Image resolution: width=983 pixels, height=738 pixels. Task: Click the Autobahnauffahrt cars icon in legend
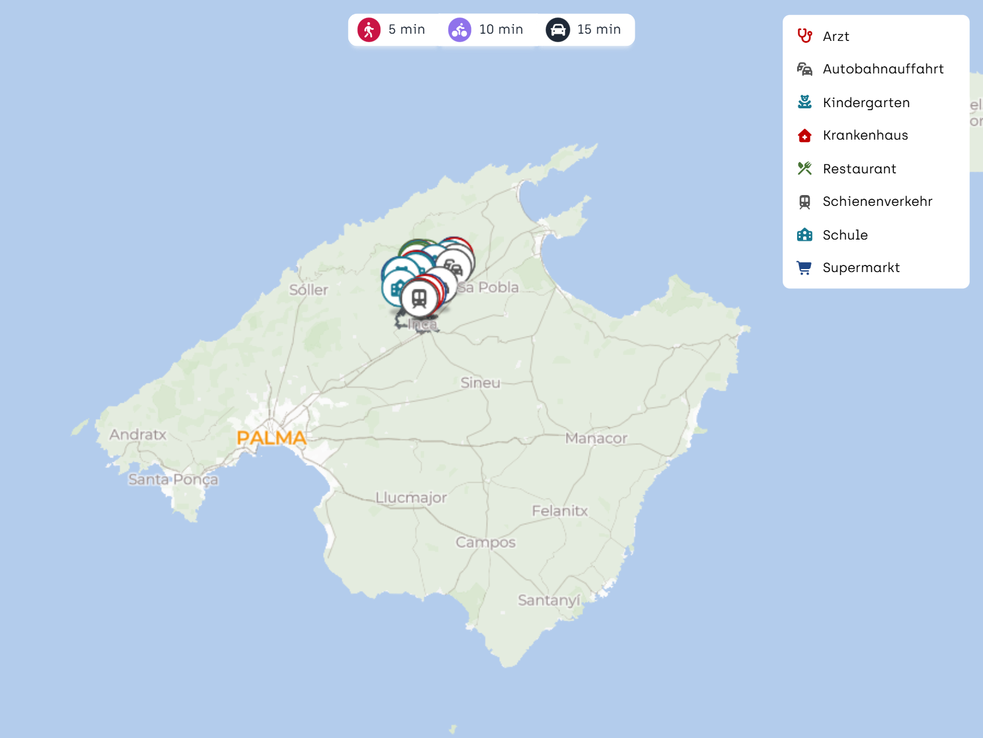[x=804, y=69]
